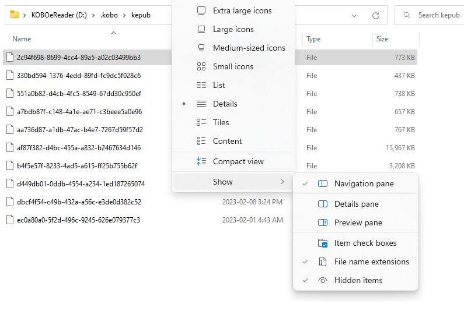Toggle Compact view option
This screenshot has height=311, width=464.
[238, 161]
